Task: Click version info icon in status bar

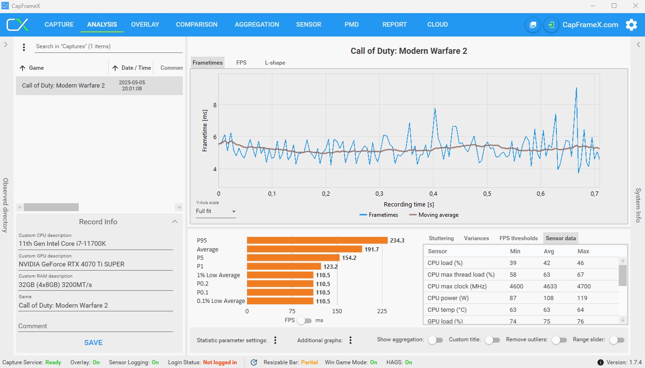Action: point(600,362)
